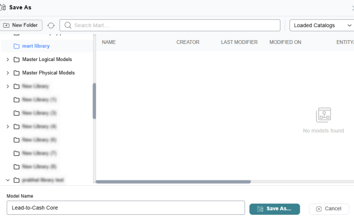
Task: Open the Loaded Catalogs dropdown
Action: click(322, 25)
